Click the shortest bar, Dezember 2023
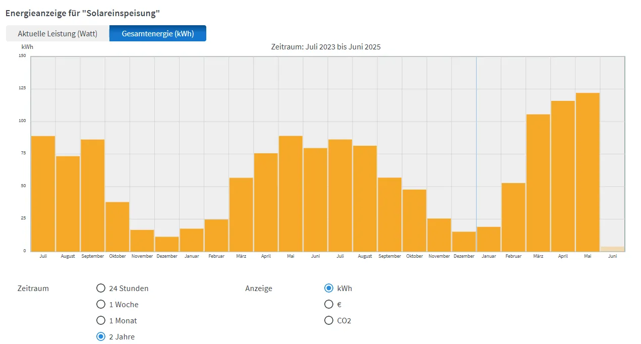 click(x=167, y=244)
